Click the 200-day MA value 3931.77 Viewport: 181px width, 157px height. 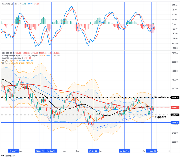click(28, 58)
